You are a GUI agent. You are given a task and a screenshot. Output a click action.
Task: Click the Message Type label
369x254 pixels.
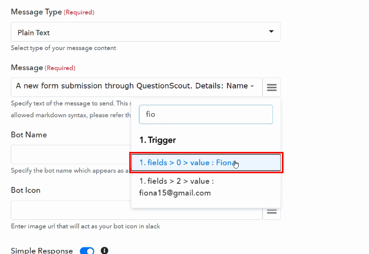click(36, 12)
